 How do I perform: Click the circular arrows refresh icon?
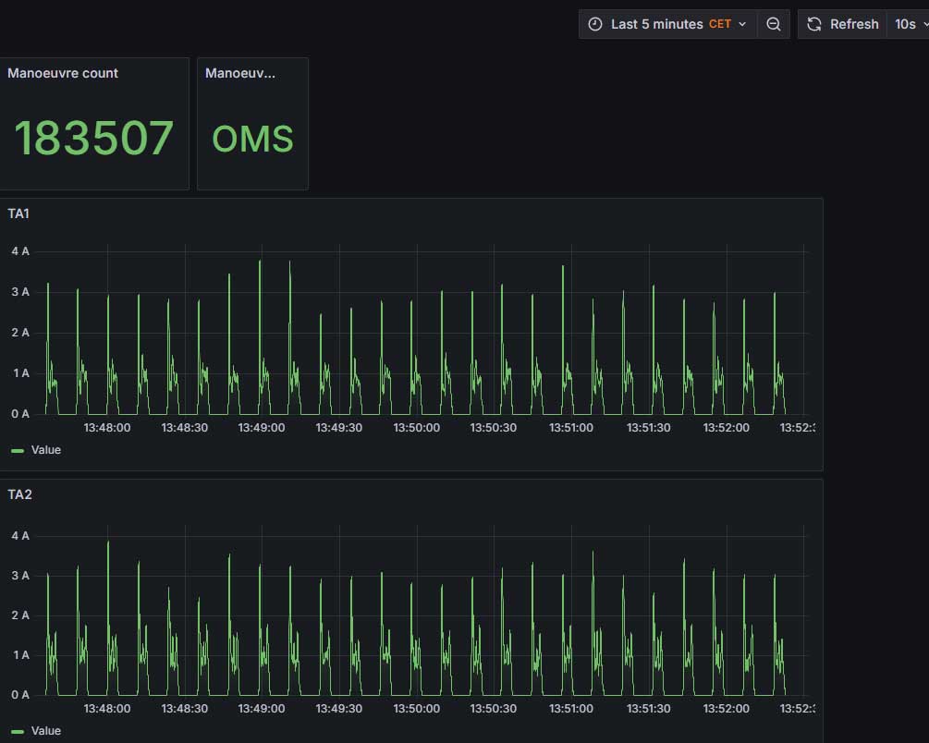[814, 24]
